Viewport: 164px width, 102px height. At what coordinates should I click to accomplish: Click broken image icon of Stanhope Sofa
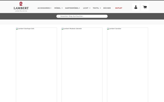click(x=17, y=29)
